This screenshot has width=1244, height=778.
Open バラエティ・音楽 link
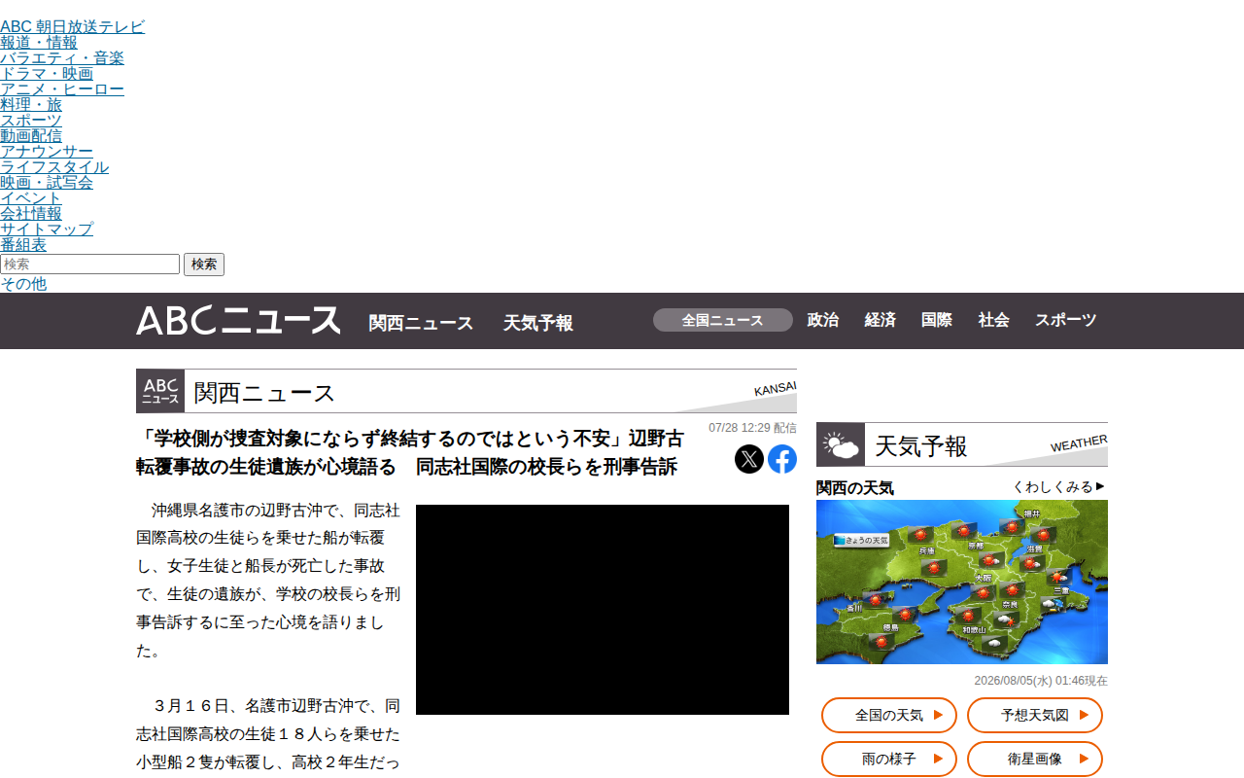(62, 58)
